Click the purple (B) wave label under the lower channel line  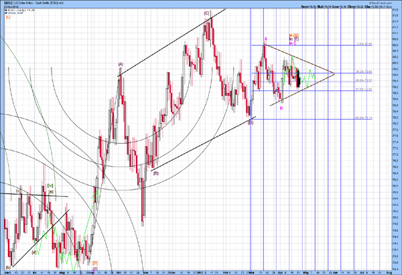click(x=156, y=173)
